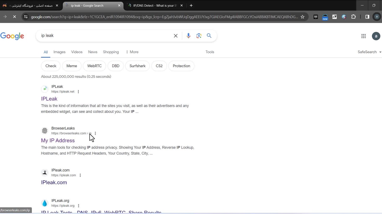
Task: Click the Tools button
Action: pos(210,52)
